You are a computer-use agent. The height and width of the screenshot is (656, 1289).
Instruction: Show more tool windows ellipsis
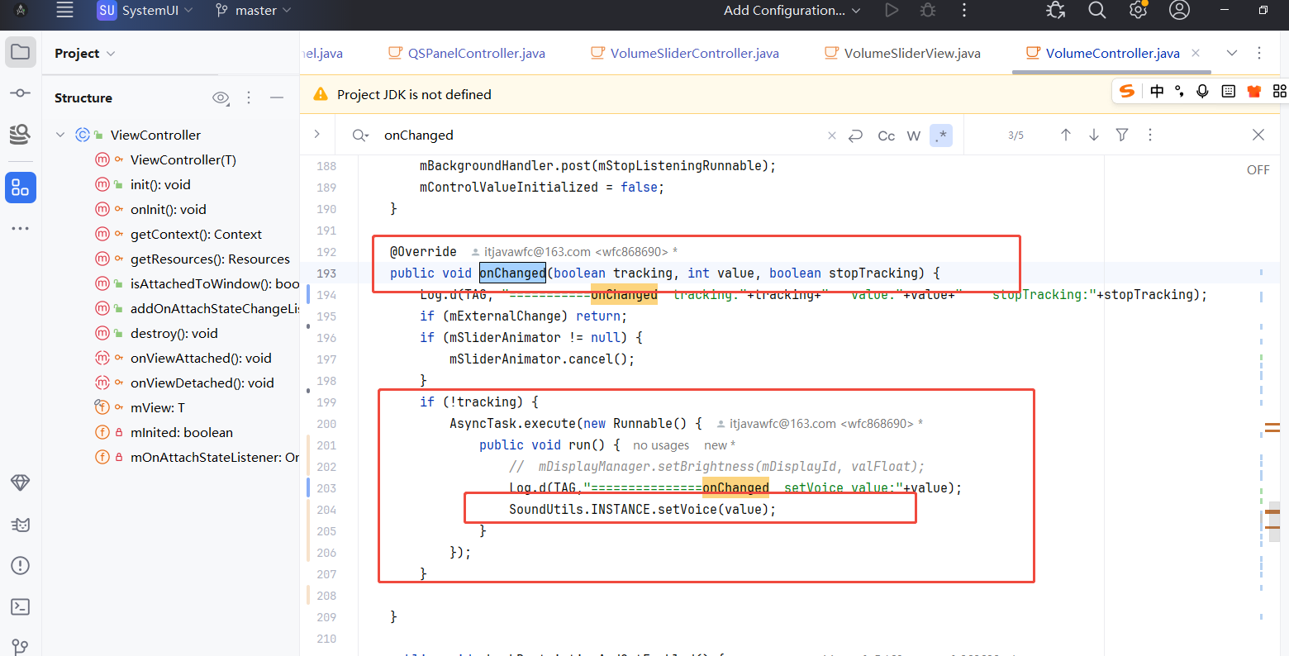tap(21, 228)
